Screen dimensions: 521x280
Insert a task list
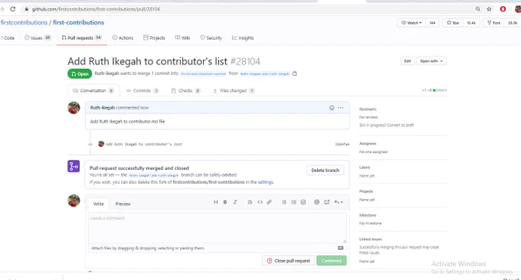pyautogui.click(x=303, y=202)
